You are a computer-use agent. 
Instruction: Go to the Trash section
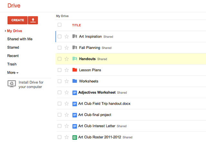pos(12,64)
